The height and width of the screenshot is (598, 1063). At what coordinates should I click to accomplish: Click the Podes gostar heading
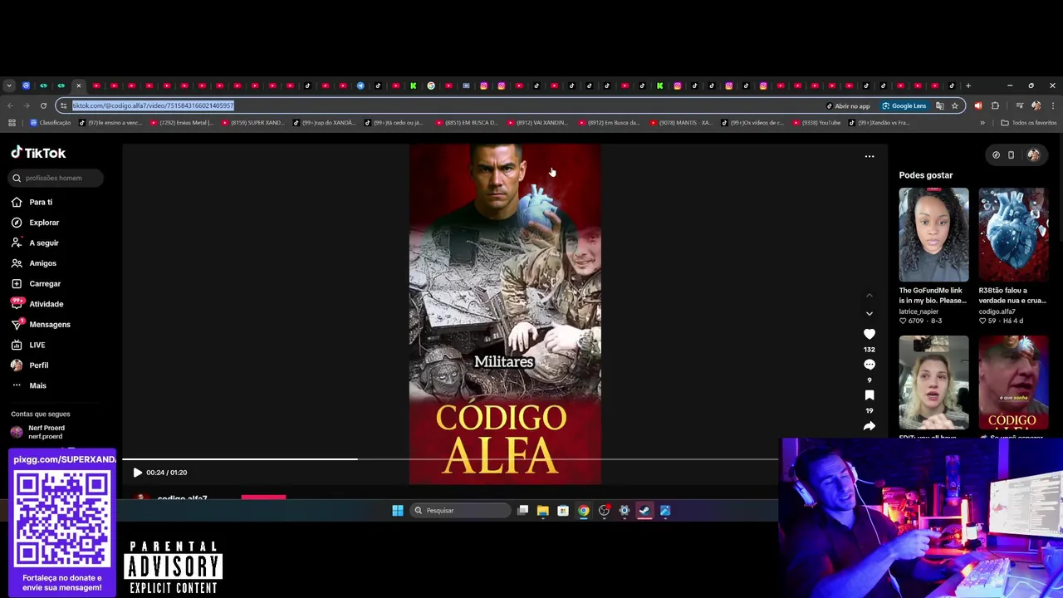tap(926, 175)
